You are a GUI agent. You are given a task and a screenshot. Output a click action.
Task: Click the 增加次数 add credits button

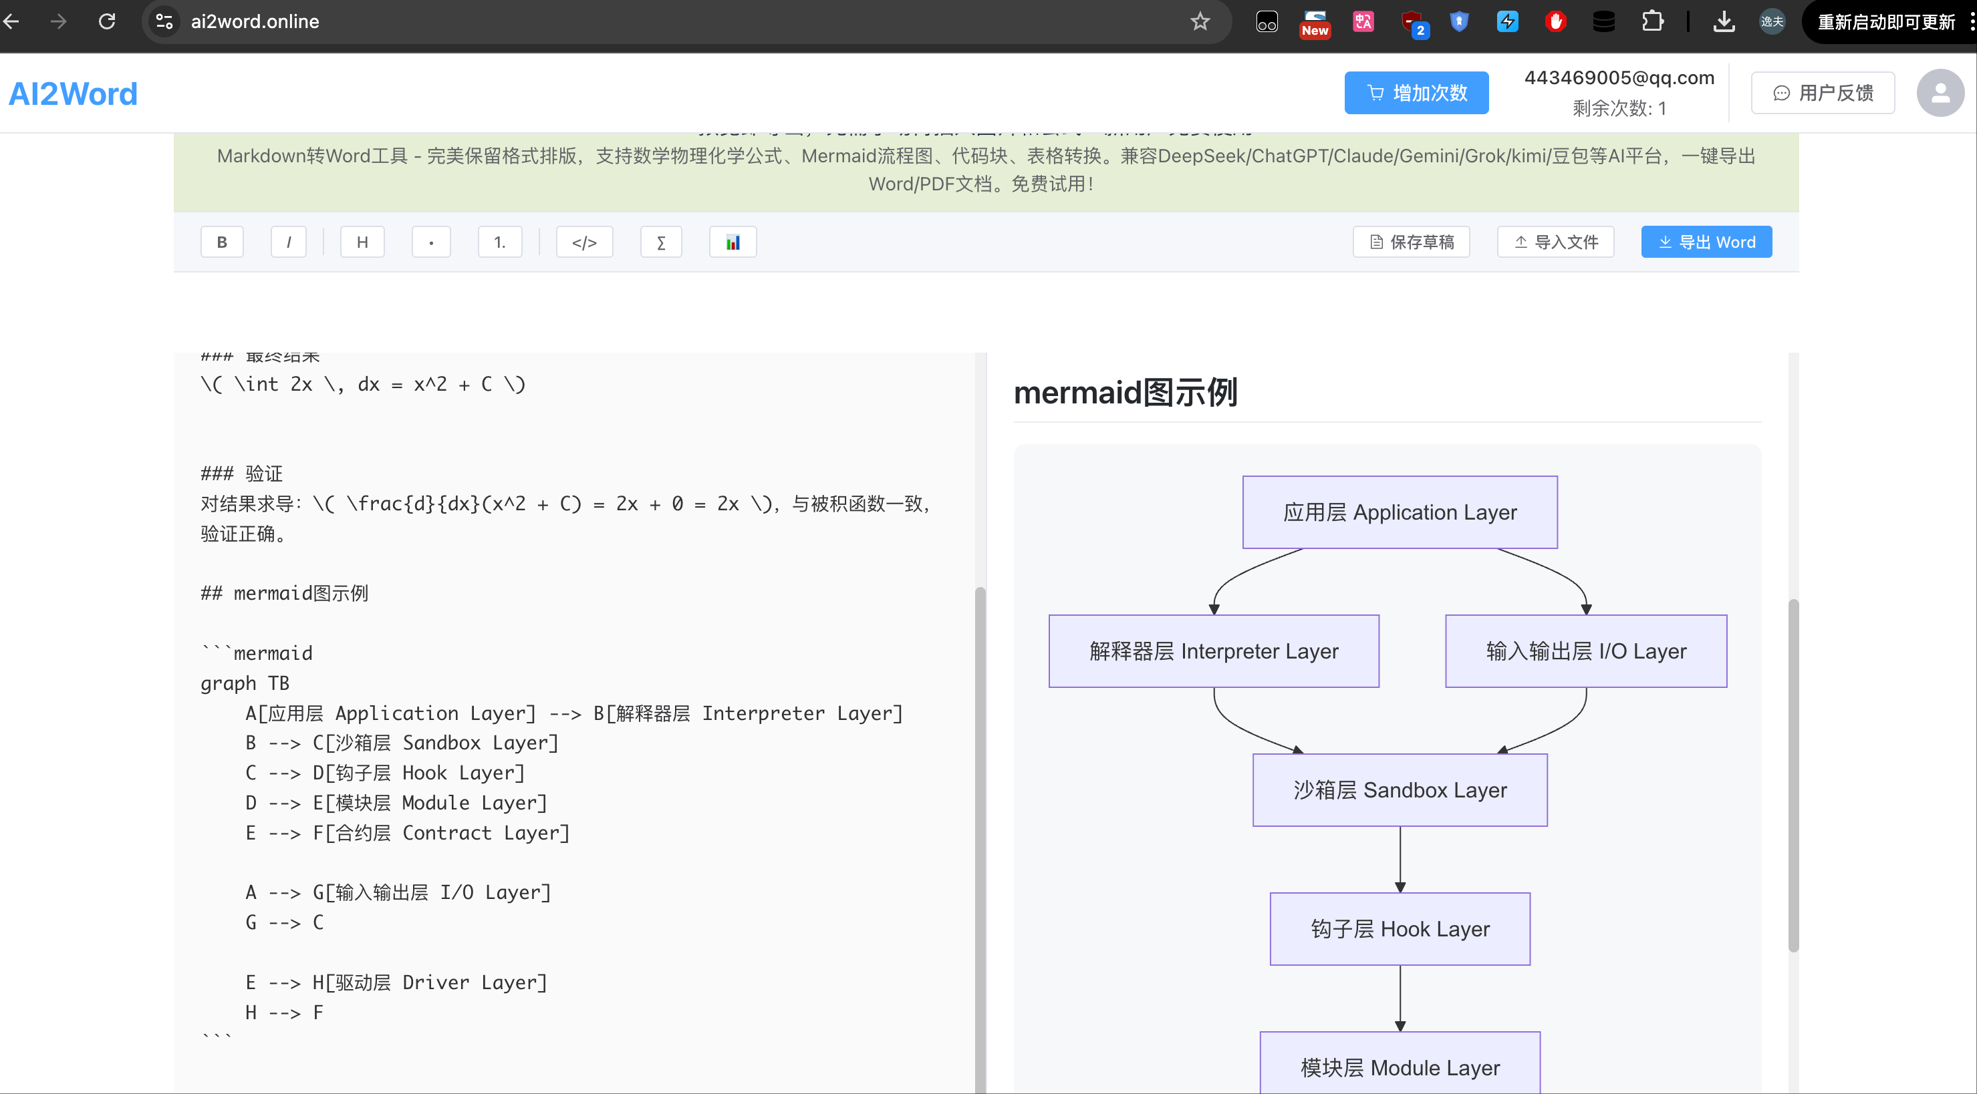point(1416,93)
